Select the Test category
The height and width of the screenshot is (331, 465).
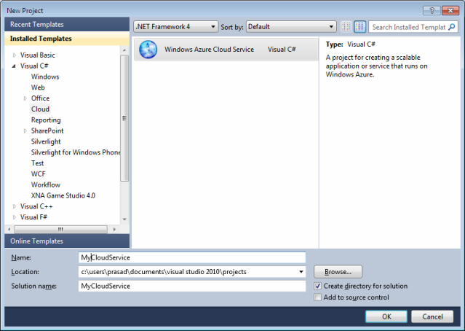(37, 163)
